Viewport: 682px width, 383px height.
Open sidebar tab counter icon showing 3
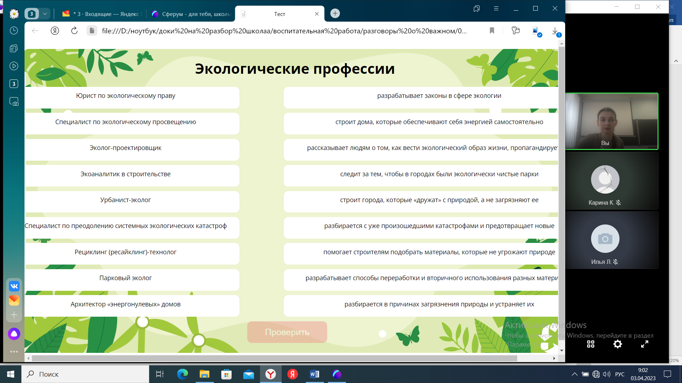coord(14,84)
